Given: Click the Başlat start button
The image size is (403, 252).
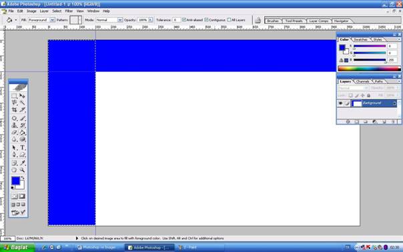Looking at the screenshot, I should [17, 247].
